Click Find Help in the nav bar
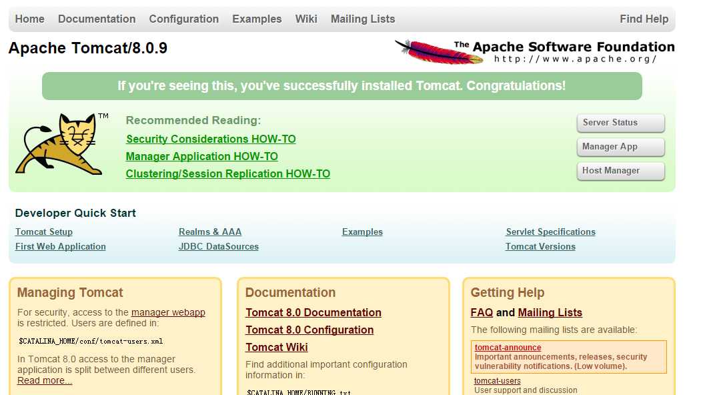 [644, 19]
